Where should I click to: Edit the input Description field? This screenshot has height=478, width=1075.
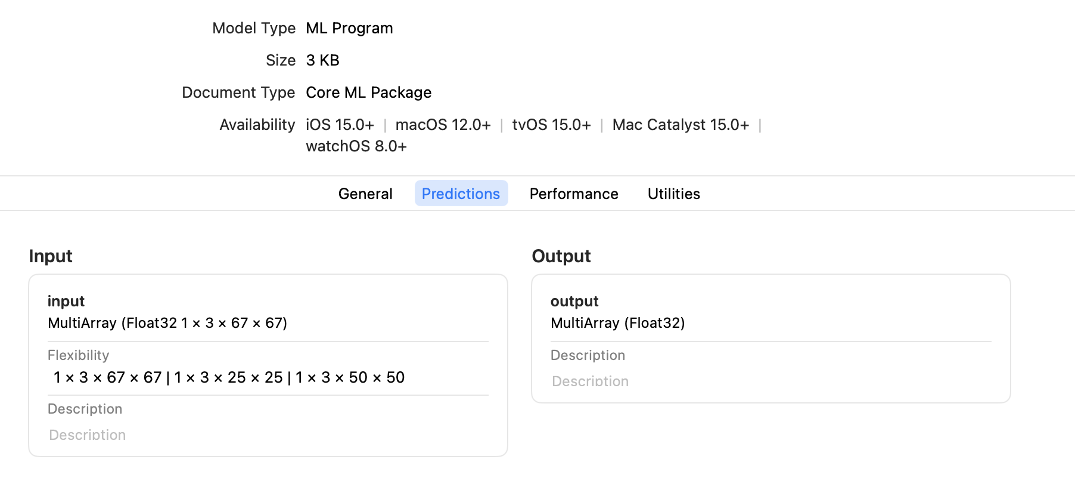pos(268,435)
